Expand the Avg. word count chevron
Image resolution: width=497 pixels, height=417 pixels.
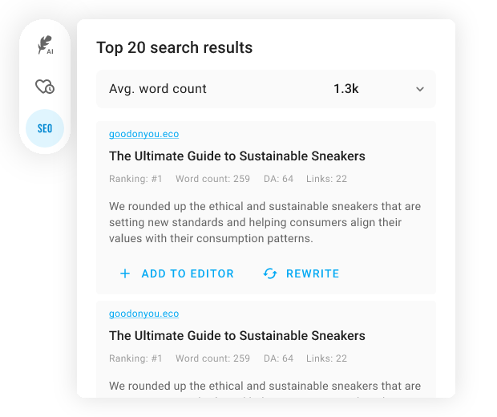click(420, 89)
